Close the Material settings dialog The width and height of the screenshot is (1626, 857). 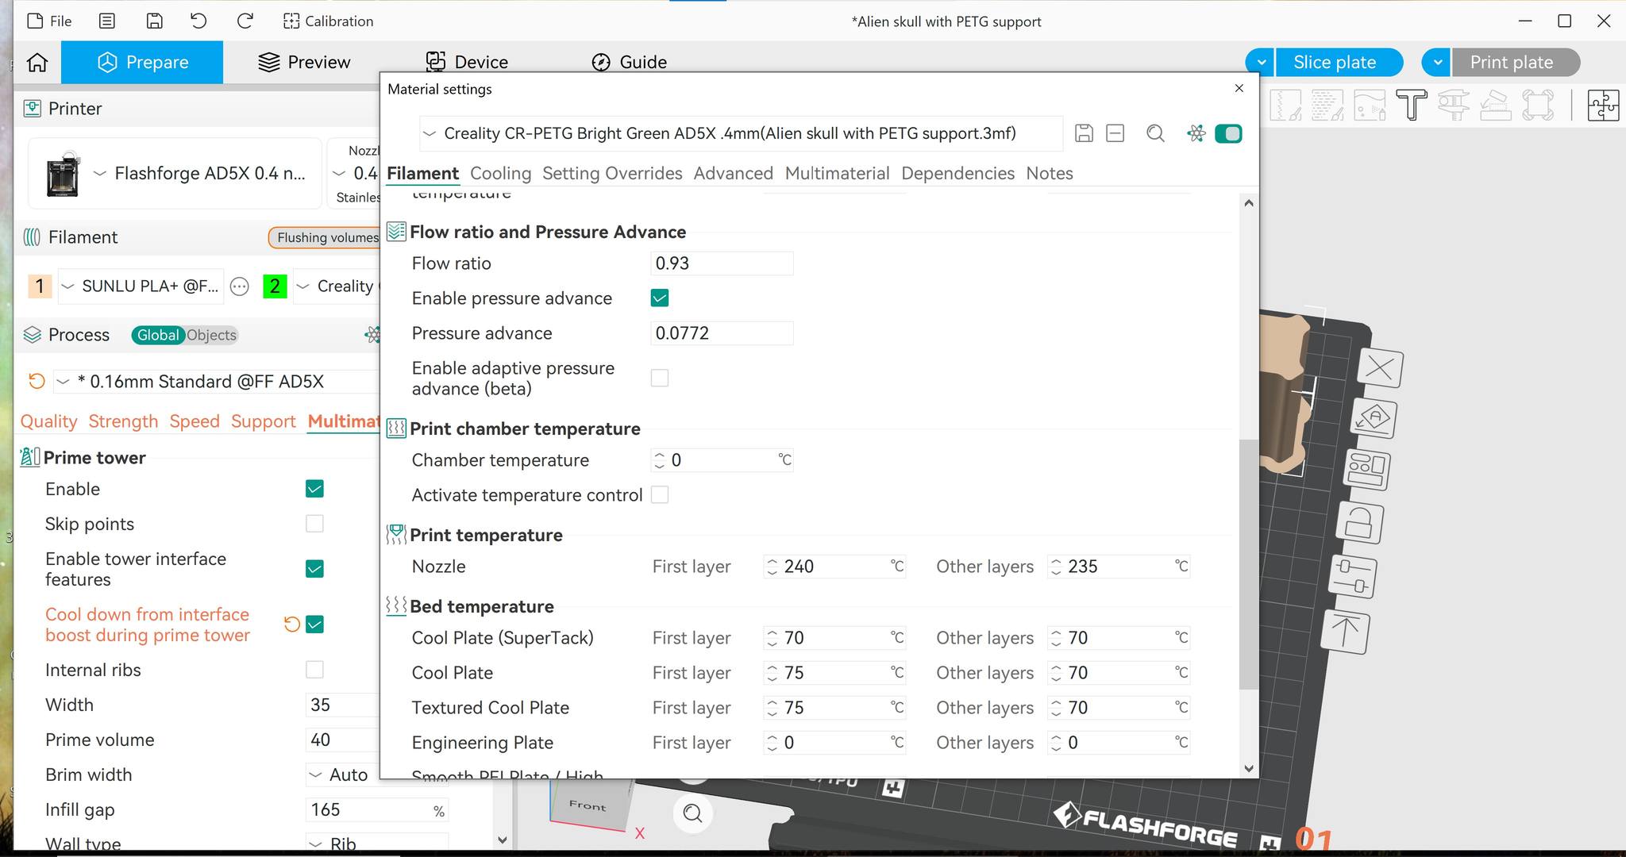(1239, 88)
